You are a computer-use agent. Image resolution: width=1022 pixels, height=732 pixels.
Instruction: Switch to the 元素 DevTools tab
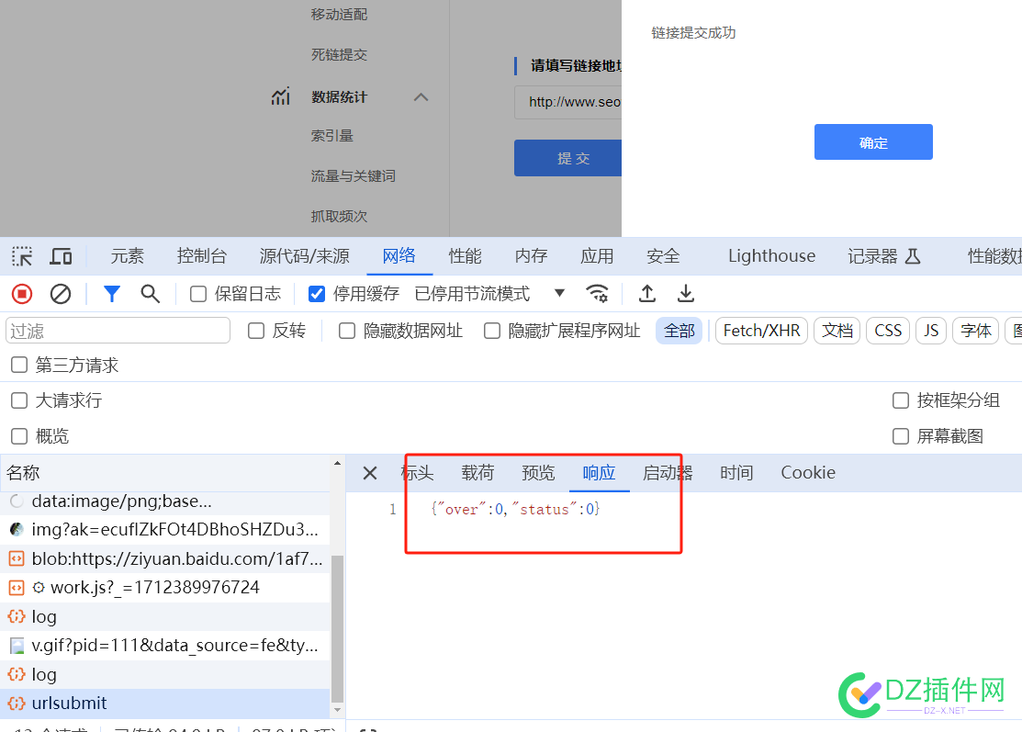click(x=127, y=256)
